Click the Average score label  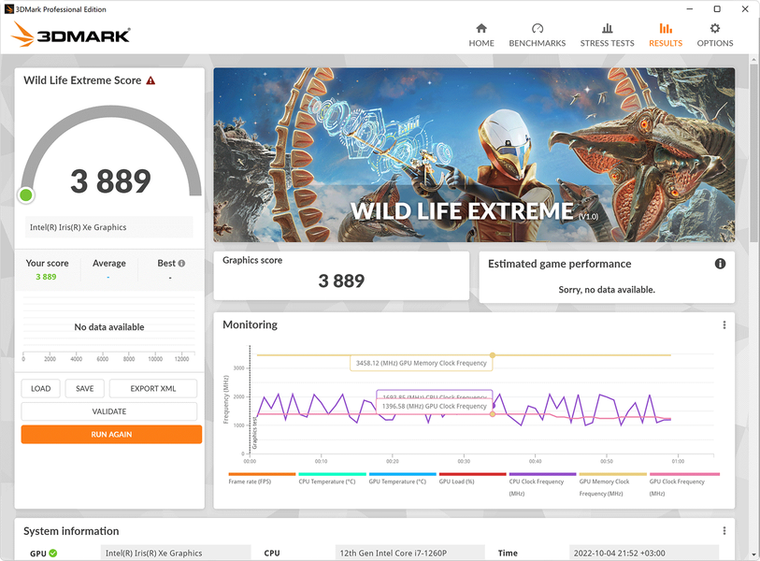(109, 264)
